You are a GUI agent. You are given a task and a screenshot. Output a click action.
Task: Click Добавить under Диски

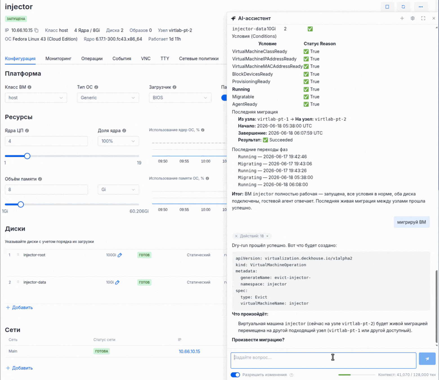(19, 307)
